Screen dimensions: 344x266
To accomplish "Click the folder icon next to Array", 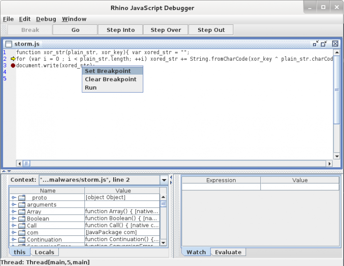I will pyautogui.click(x=22, y=212).
